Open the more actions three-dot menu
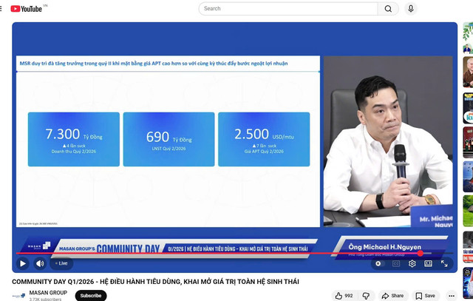 [452, 296]
